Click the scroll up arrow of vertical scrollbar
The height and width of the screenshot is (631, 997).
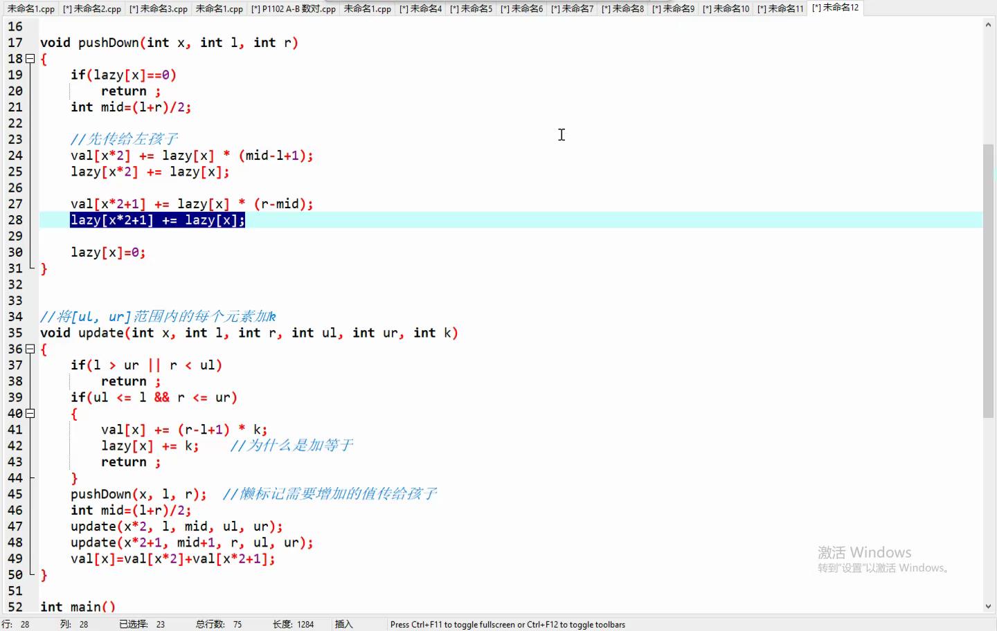pos(988,25)
